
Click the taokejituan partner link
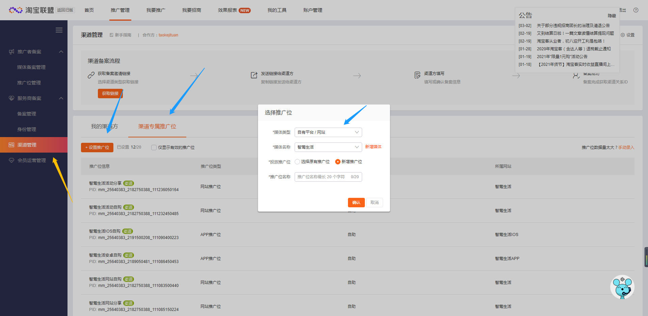click(168, 35)
